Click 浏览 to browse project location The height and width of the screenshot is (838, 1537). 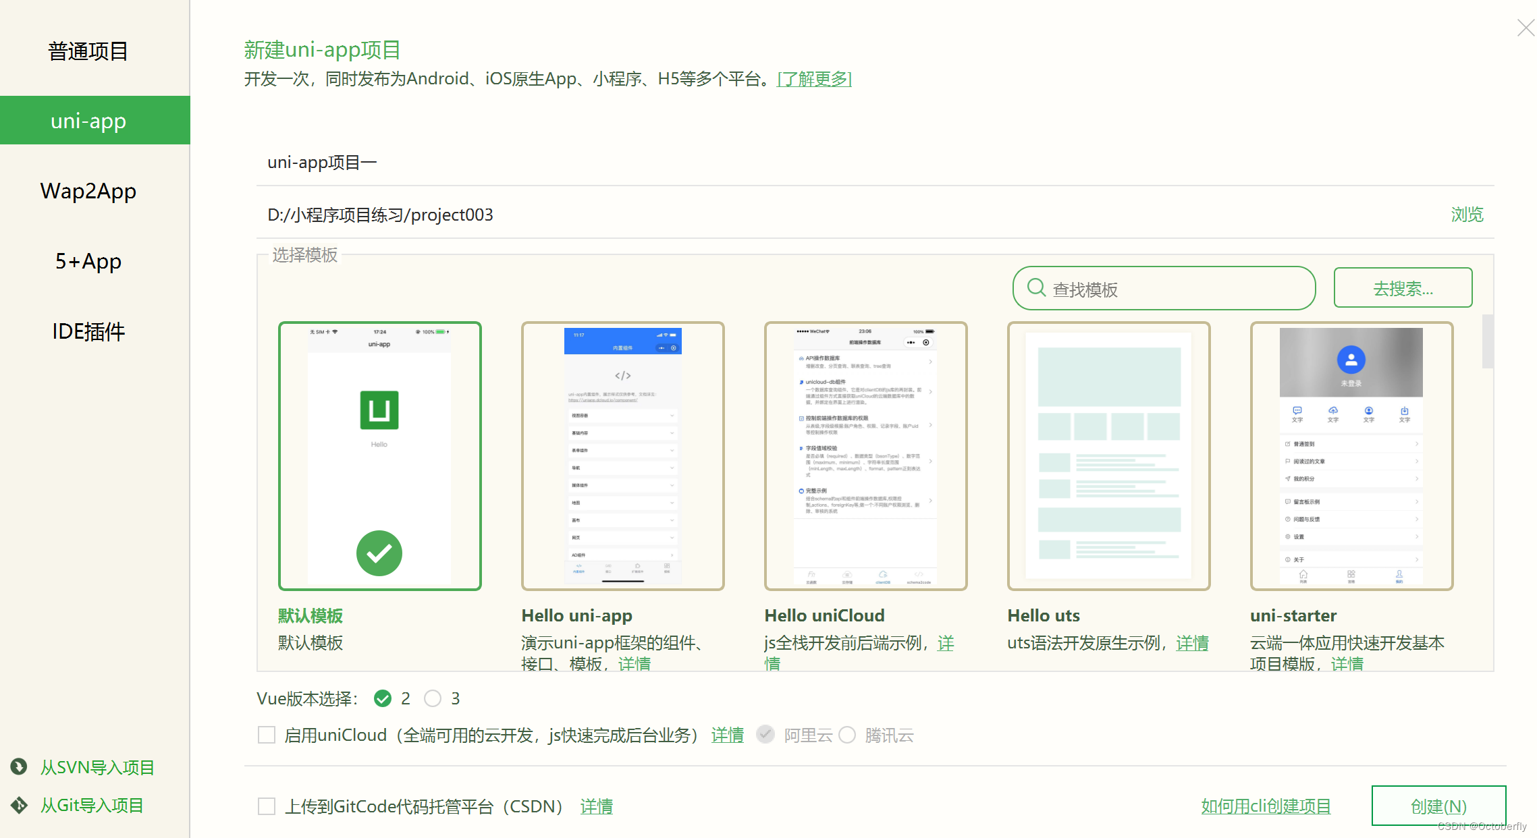click(1466, 215)
